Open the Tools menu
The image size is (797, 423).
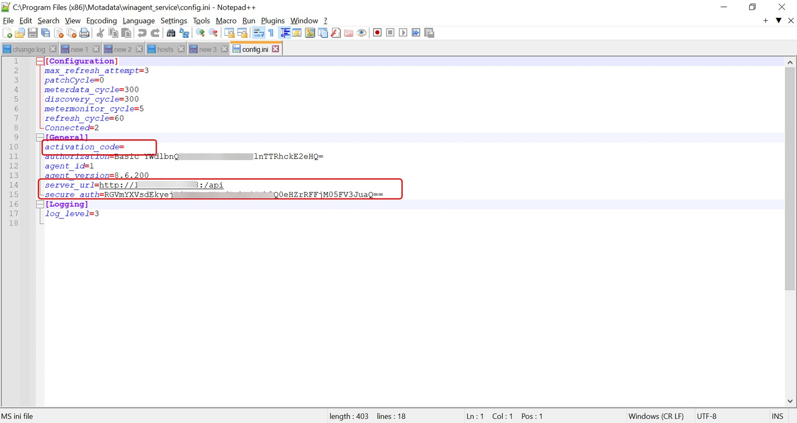tap(201, 21)
